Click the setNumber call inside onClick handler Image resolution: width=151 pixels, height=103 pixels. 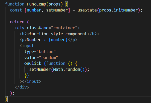tap(40, 69)
